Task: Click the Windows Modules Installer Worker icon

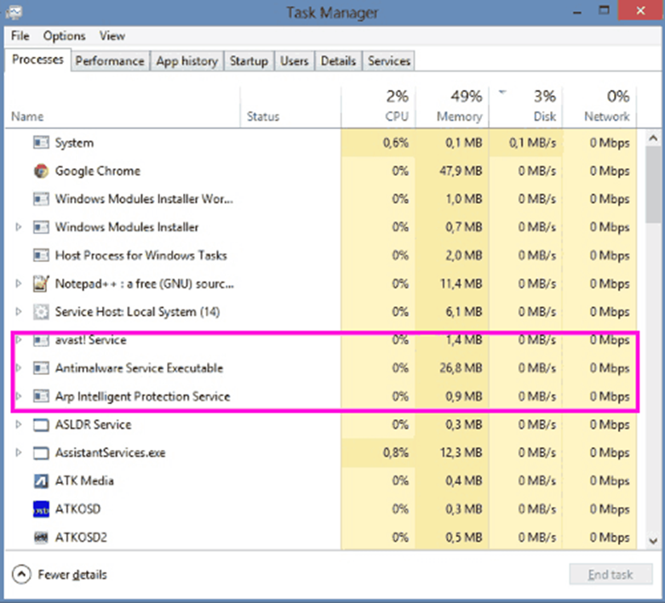Action: 41,199
